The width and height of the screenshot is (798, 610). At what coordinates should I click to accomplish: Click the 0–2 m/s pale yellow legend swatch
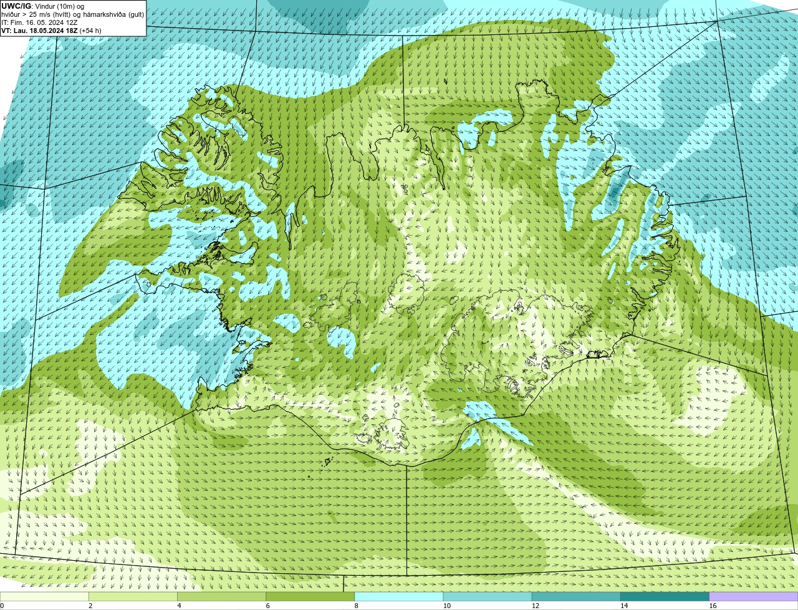click(44, 597)
